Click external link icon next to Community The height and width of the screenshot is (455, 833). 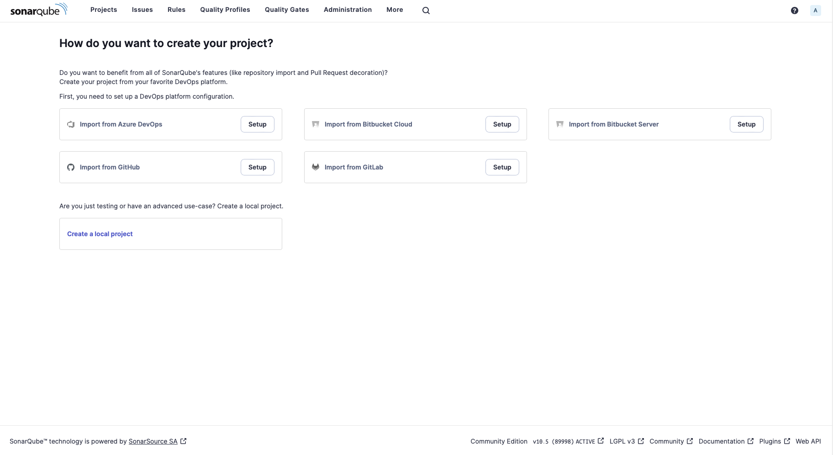click(690, 441)
